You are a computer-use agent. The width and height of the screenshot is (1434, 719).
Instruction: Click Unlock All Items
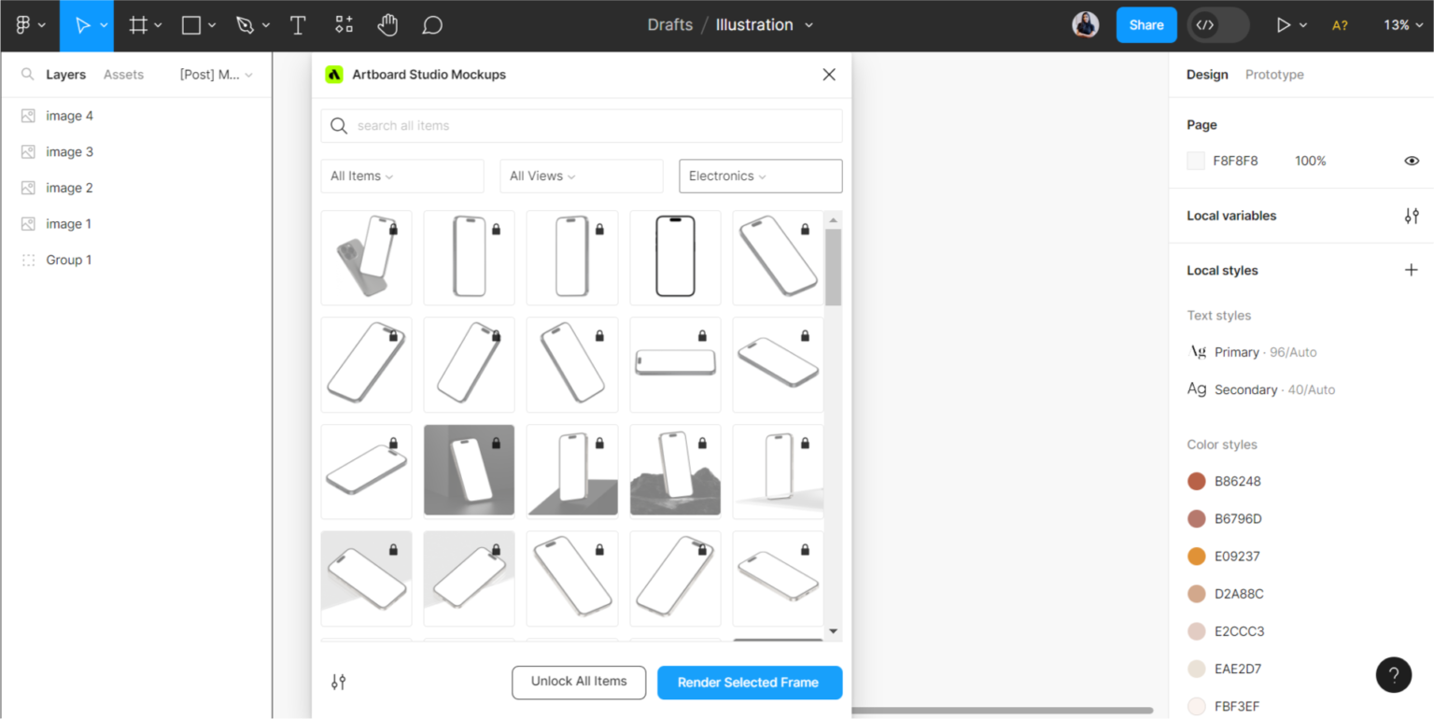pyautogui.click(x=579, y=683)
